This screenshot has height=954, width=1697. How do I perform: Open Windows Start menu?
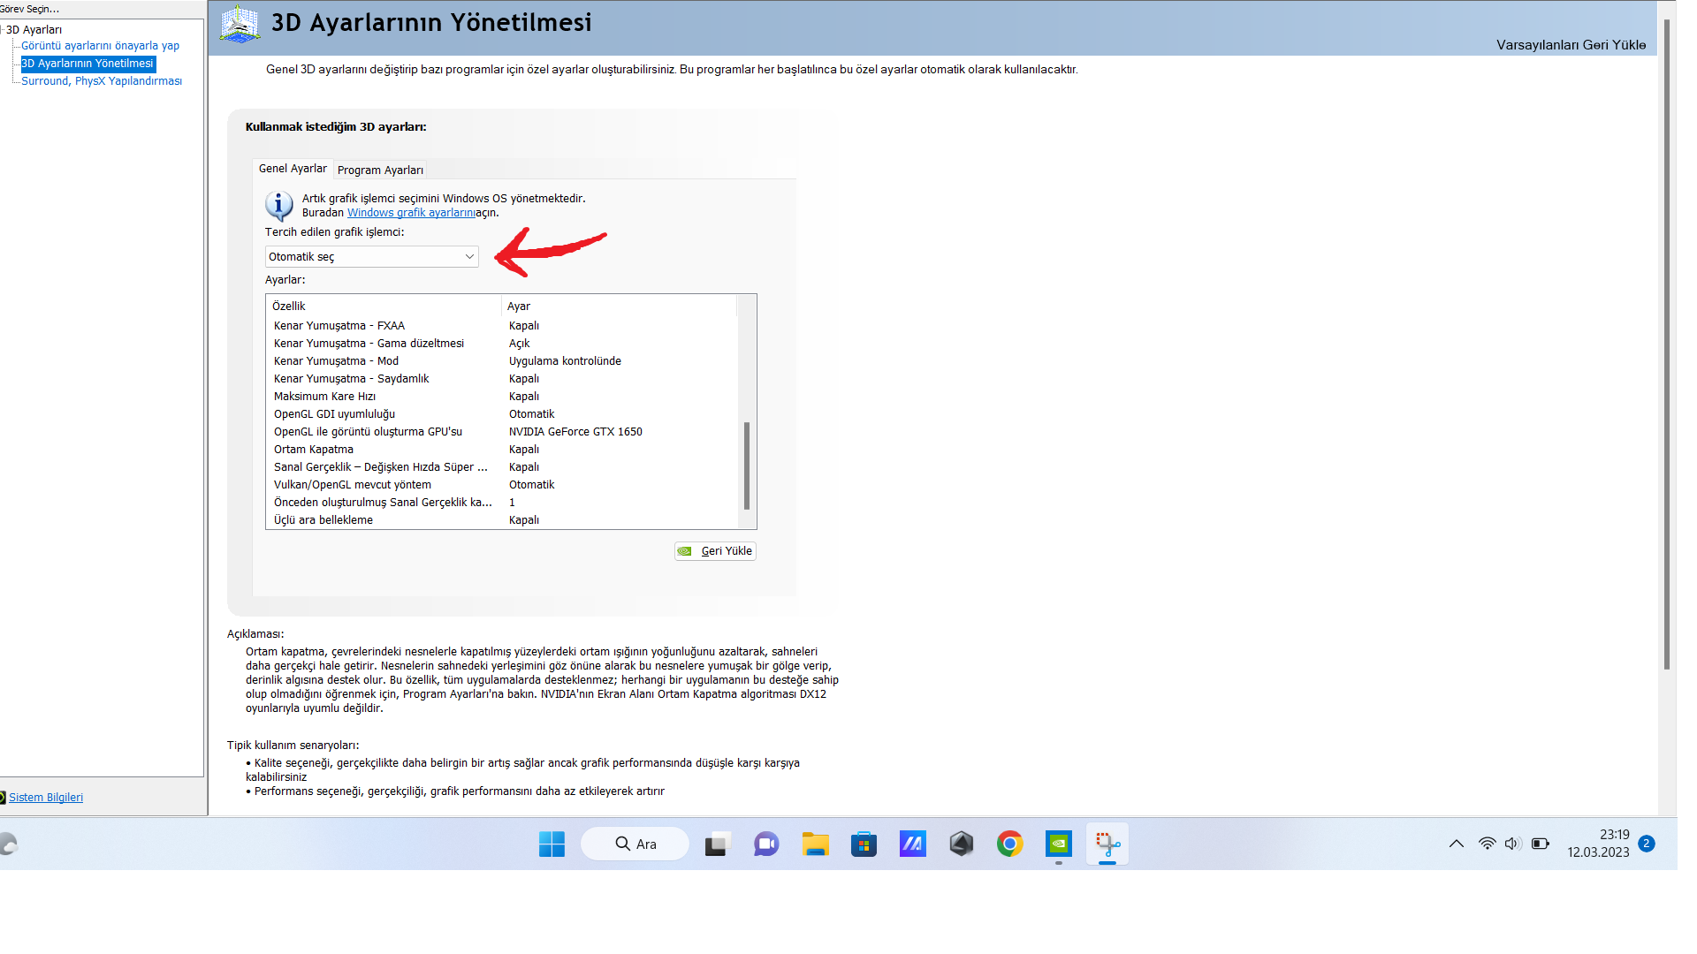(x=552, y=844)
